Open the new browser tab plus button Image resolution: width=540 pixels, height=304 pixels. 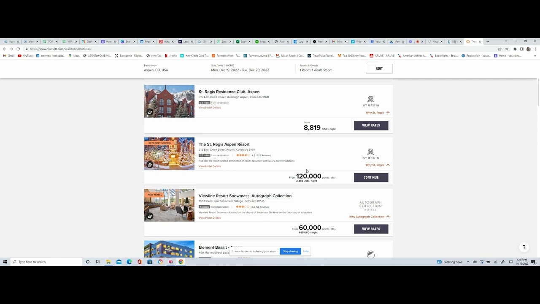(x=488, y=41)
